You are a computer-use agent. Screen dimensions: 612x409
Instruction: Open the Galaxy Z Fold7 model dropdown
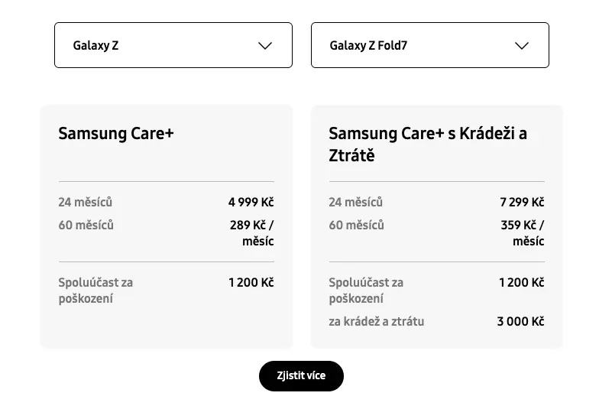click(x=429, y=45)
